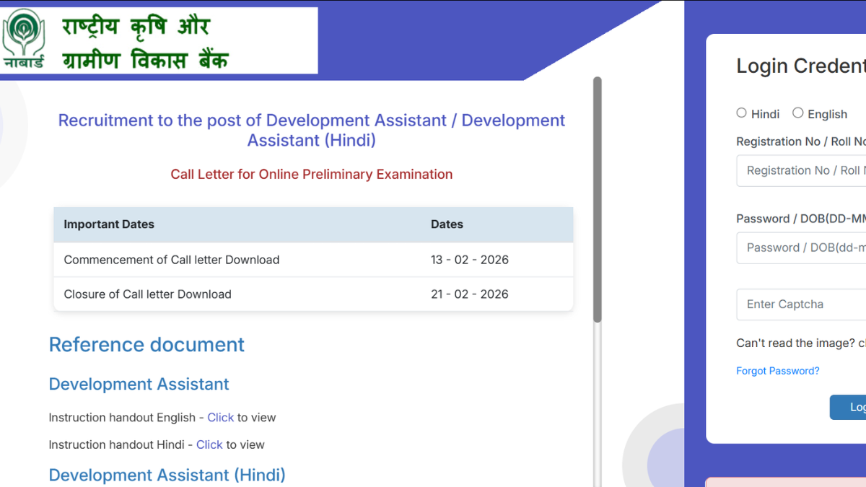Click the Important Dates column header
Image resolution: width=866 pixels, height=487 pixels.
[109, 224]
